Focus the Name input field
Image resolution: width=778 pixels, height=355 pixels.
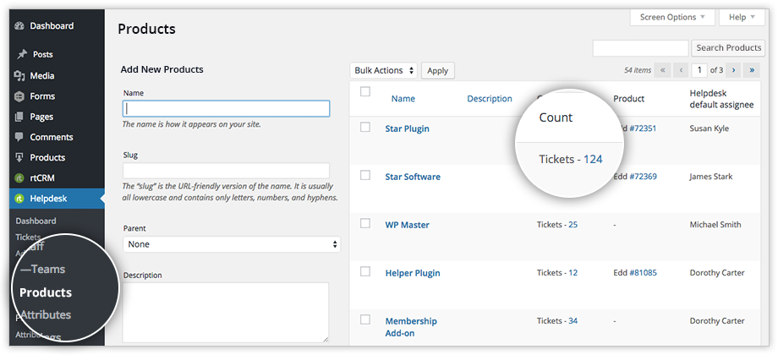[x=226, y=108]
